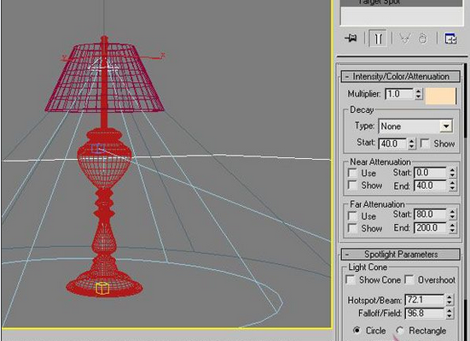Click Falloff/Field spinner arrows
The height and width of the screenshot is (341, 470).
pos(449,314)
